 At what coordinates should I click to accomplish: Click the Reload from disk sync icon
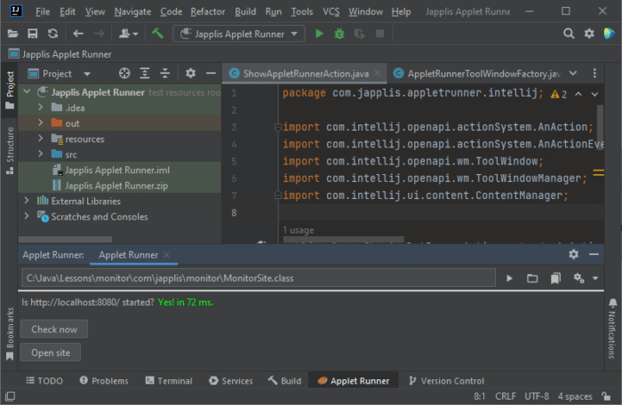52,34
